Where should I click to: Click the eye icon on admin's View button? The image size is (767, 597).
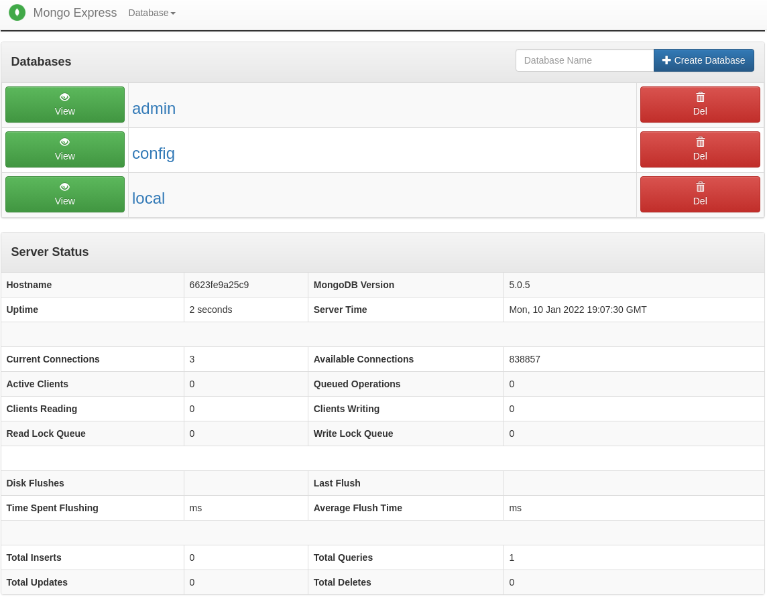pos(64,98)
